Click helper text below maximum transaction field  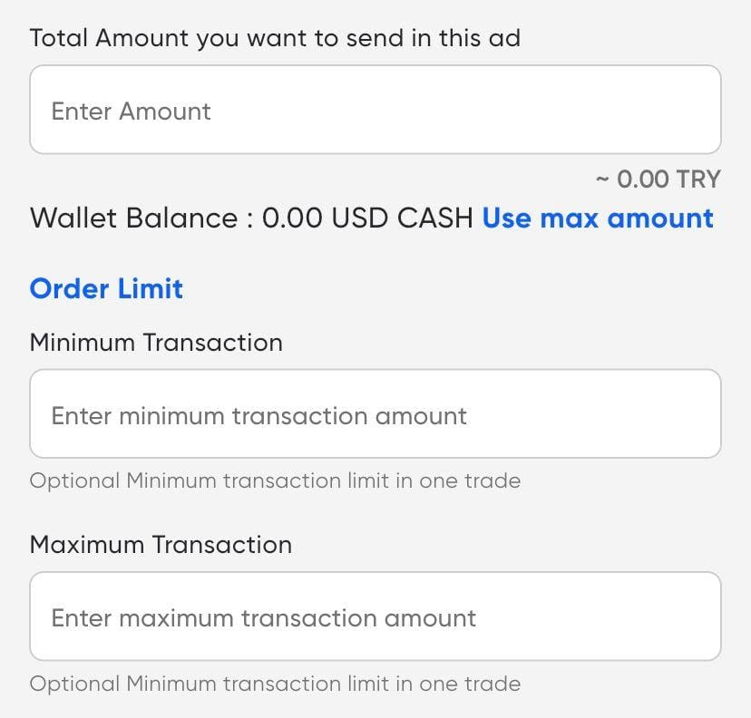275,683
